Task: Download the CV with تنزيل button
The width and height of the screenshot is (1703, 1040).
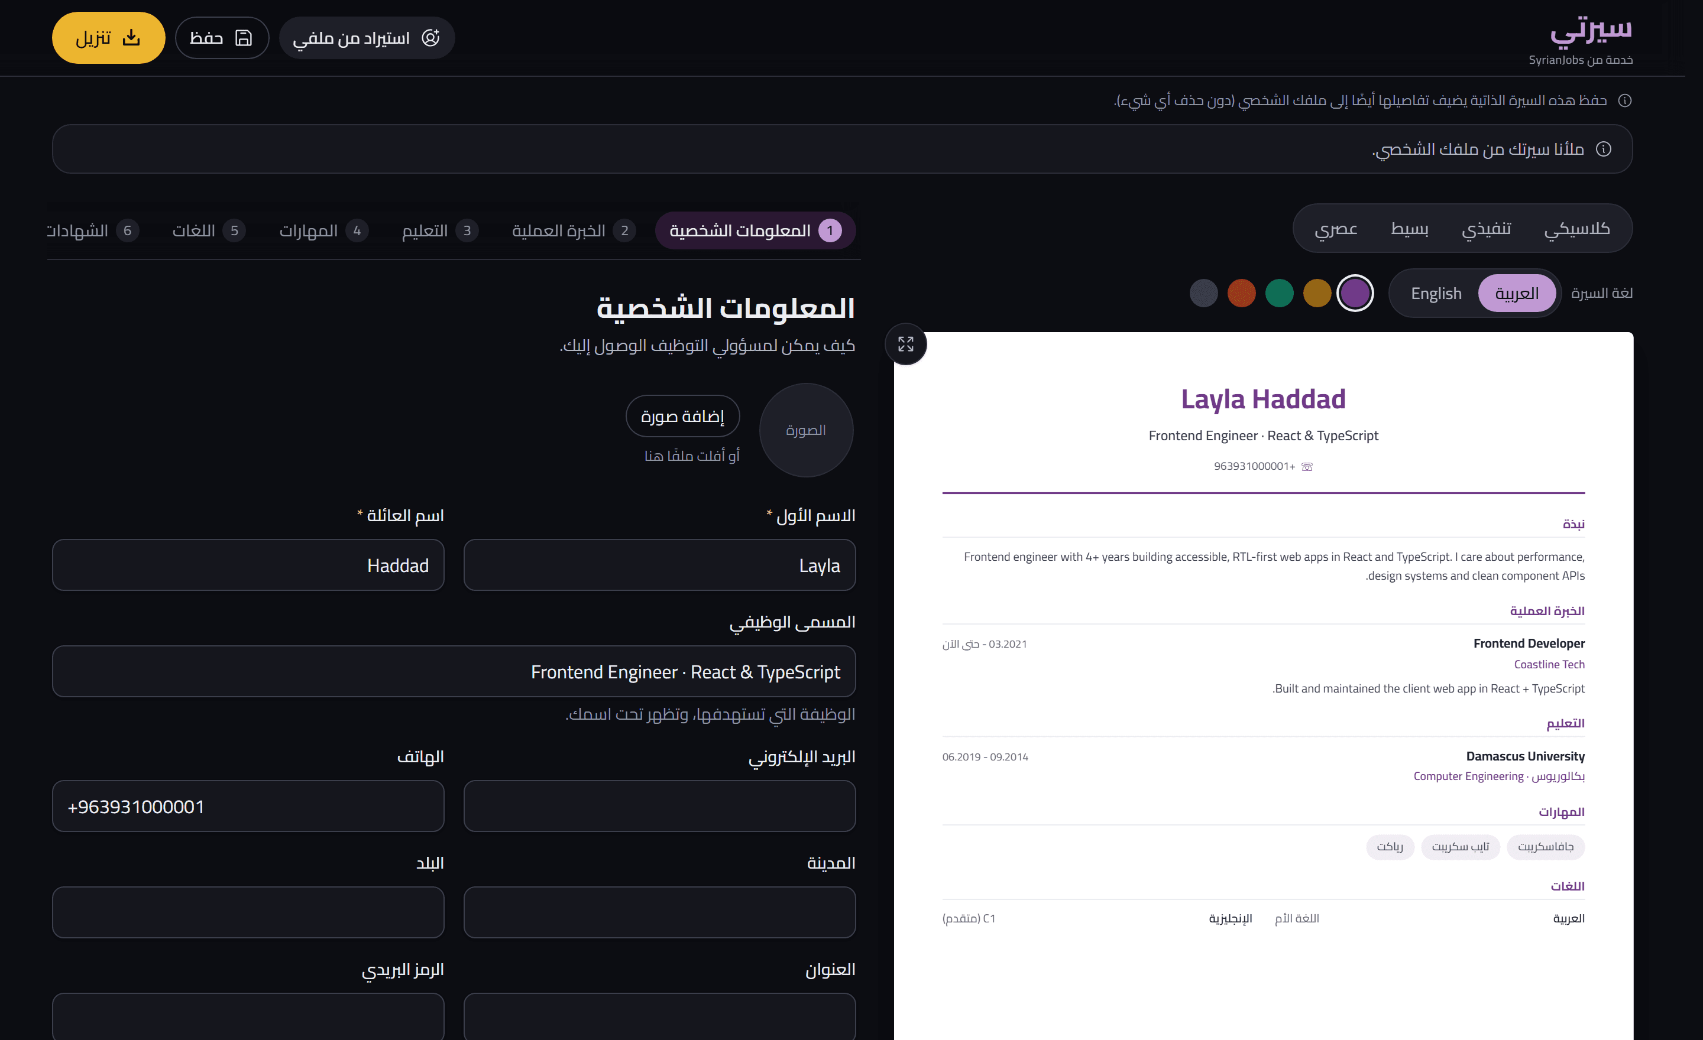Action: tap(109, 38)
